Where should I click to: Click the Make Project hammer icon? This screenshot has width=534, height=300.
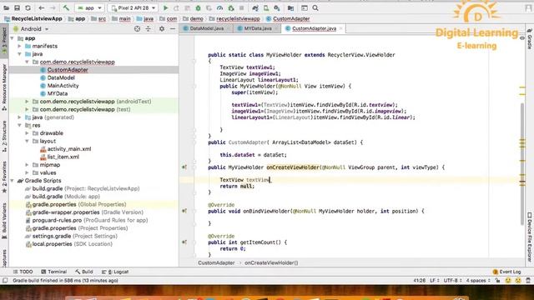point(66,7)
